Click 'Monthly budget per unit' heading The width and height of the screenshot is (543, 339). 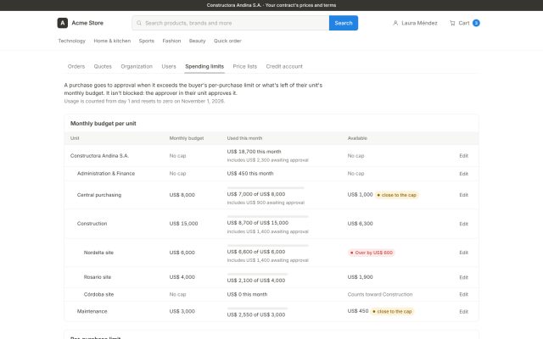[x=104, y=124]
